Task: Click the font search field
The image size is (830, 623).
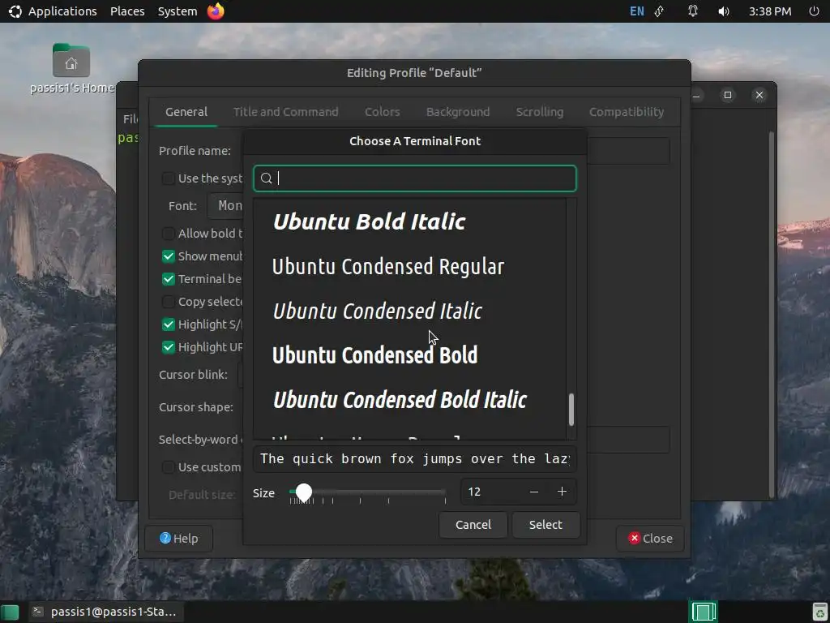Action: pos(415,178)
